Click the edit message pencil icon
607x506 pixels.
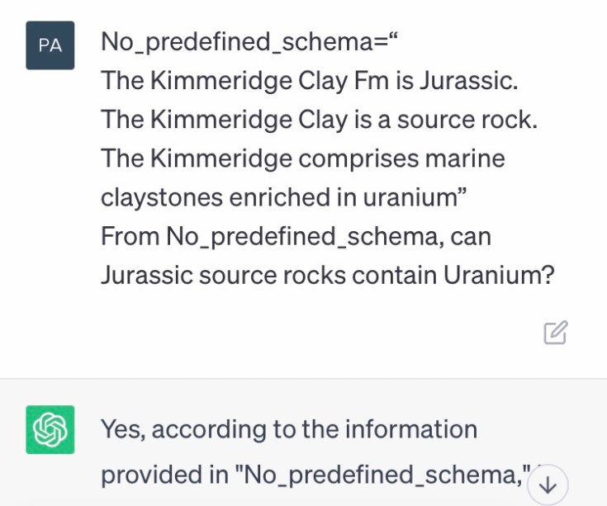pos(555,333)
